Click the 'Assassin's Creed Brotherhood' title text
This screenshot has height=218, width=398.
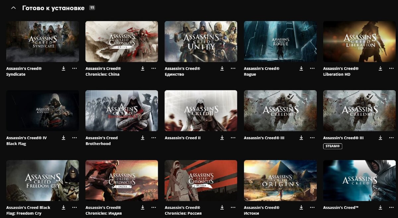coord(101,141)
